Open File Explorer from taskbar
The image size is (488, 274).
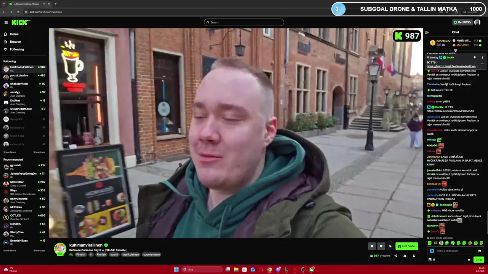236,269
